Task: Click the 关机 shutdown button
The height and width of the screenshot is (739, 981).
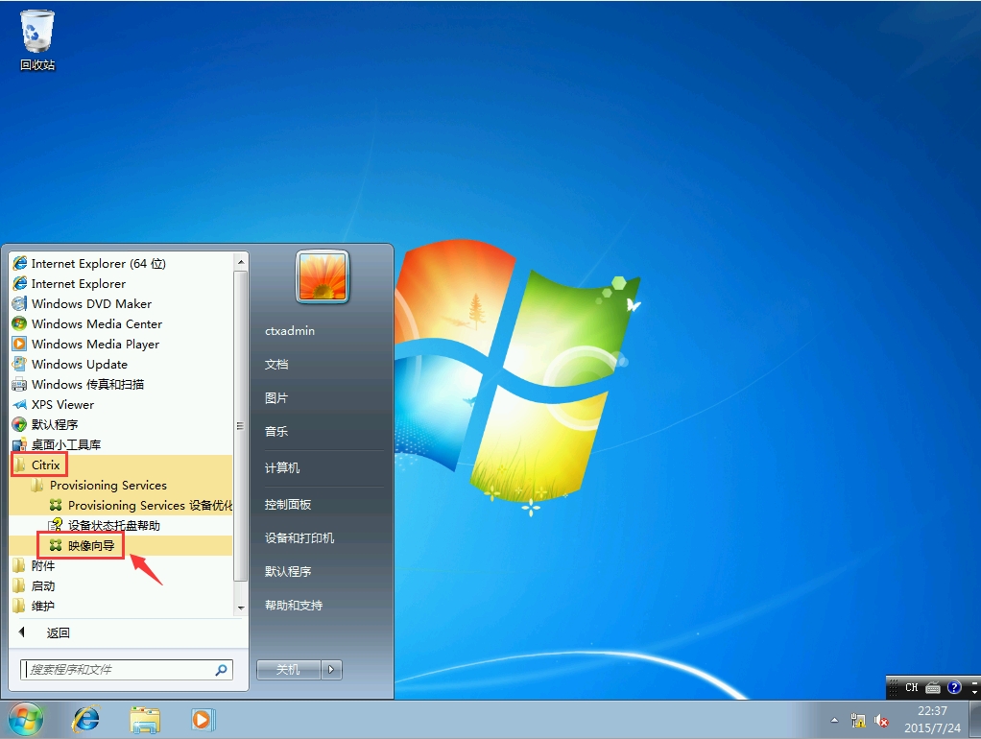Action: pos(288,670)
